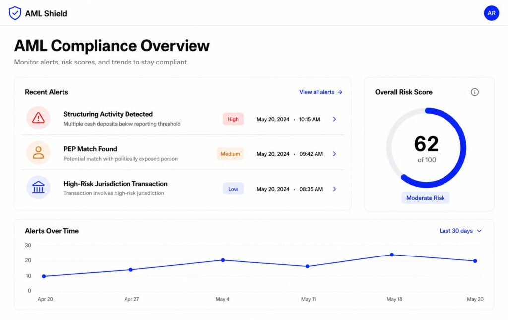Click the May 4 x-axis label
This screenshot has height=320, width=508.
(223, 299)
